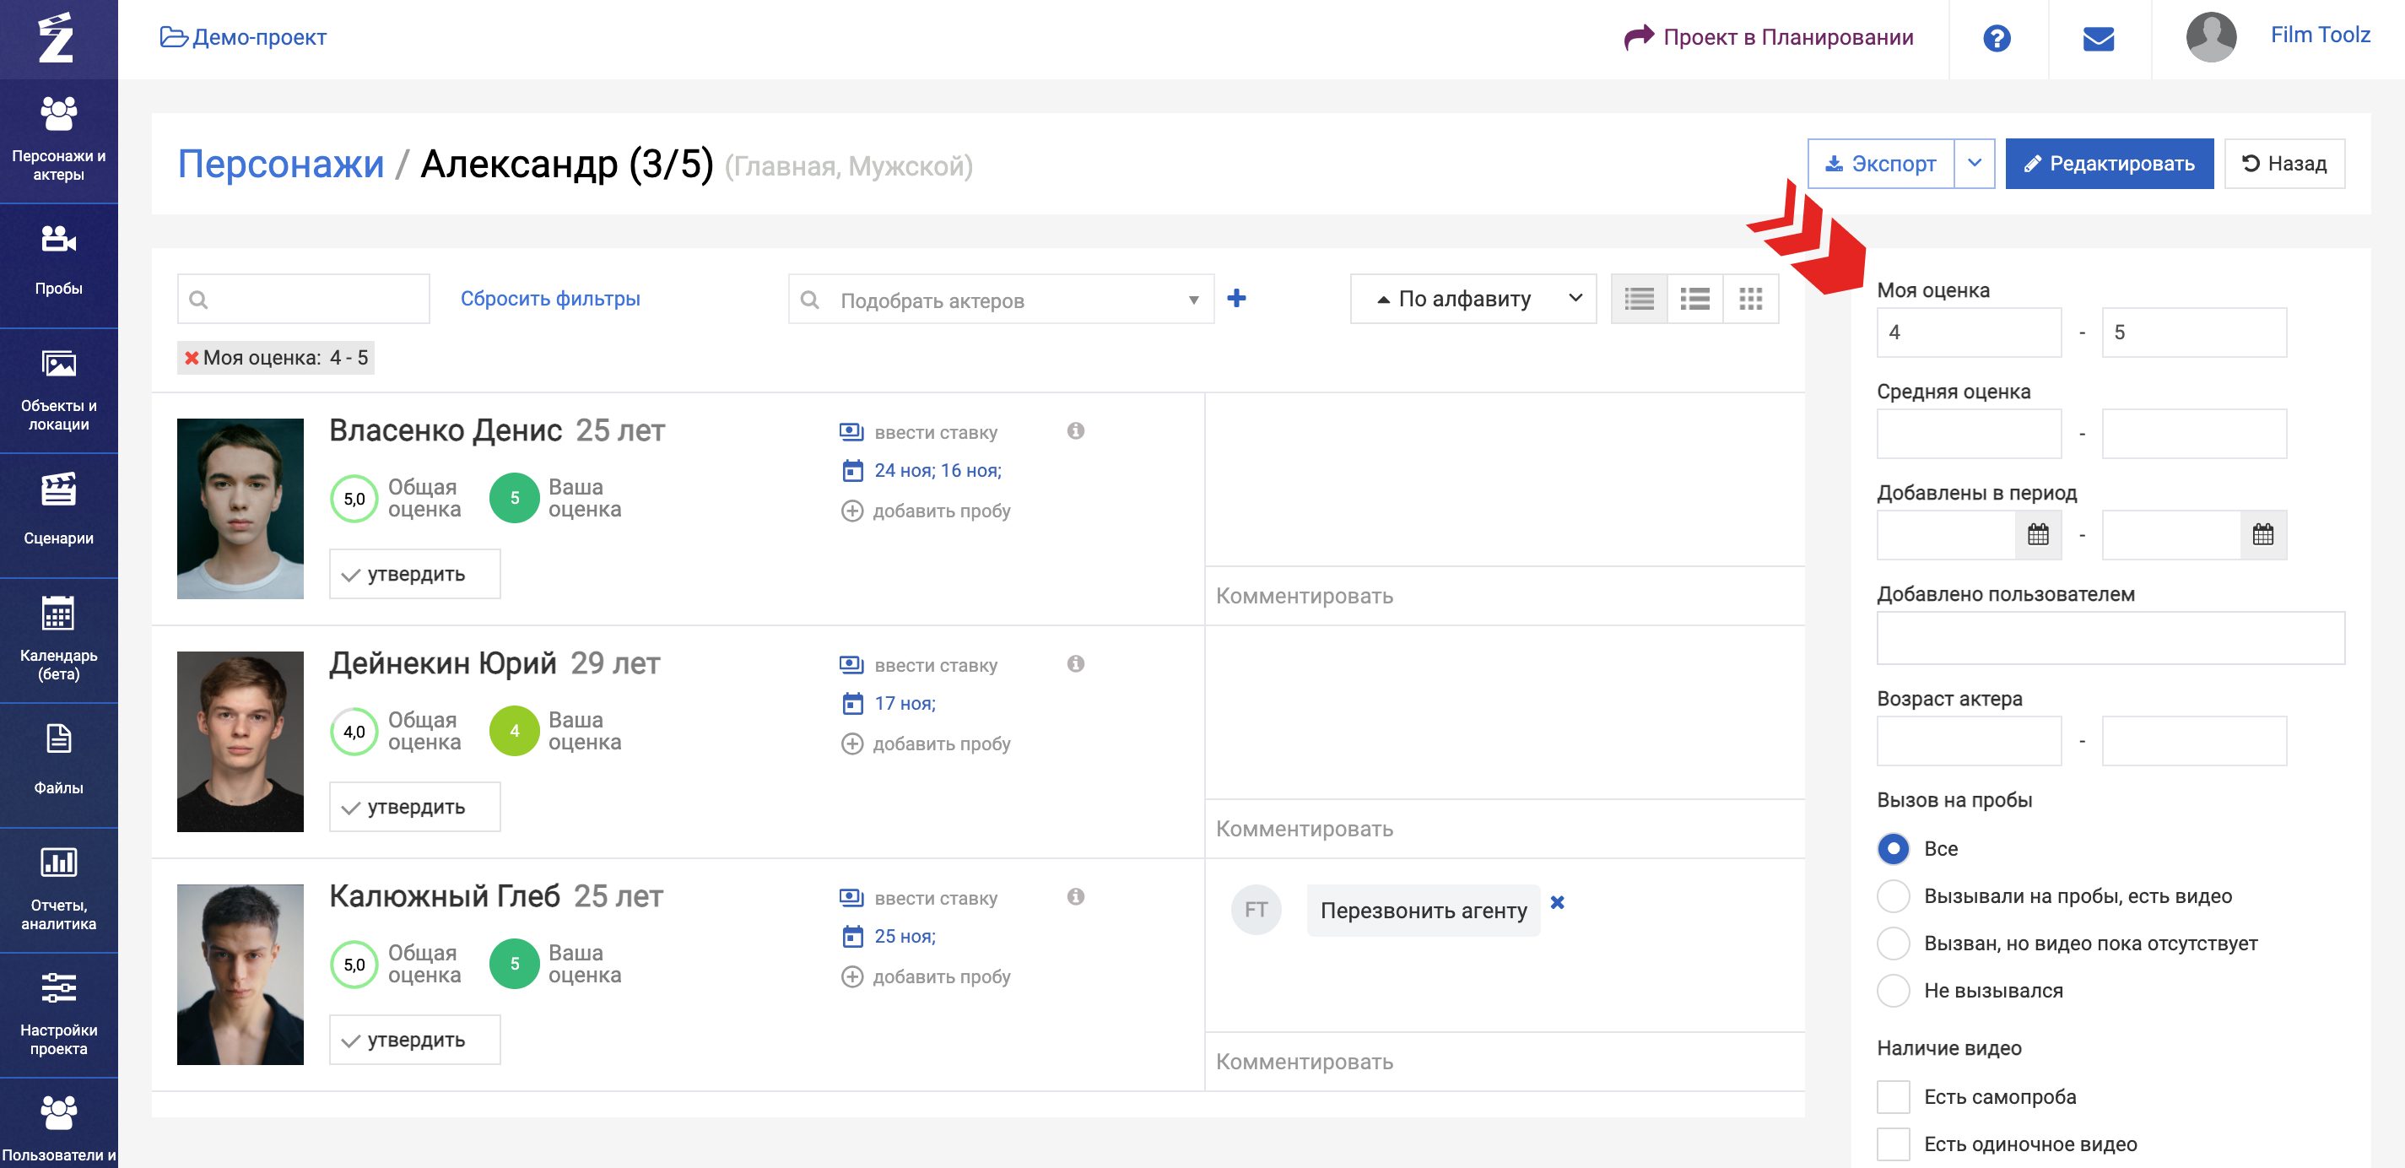The image size is (2405, 1168).
Task: Open Подобрать актеров combo box
Action: click(1001, 299)
